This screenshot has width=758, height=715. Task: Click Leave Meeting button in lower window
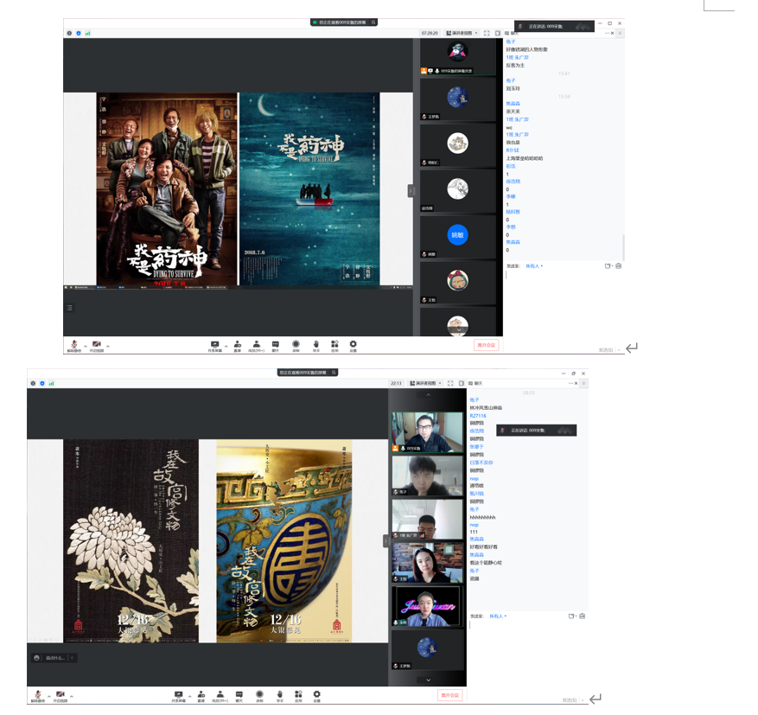pos(450,694)
